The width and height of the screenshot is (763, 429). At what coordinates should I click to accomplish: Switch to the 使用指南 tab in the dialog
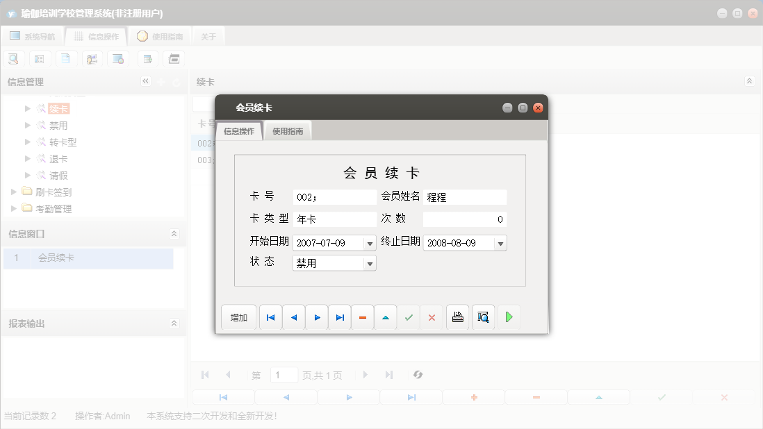point(287,131)
